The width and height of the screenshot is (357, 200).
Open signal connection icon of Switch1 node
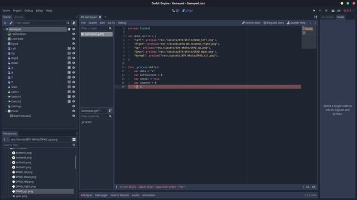coord(69,97)
